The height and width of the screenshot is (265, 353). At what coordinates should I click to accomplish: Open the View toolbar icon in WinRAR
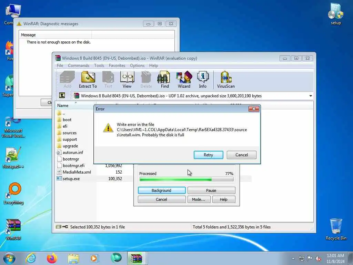127,79
